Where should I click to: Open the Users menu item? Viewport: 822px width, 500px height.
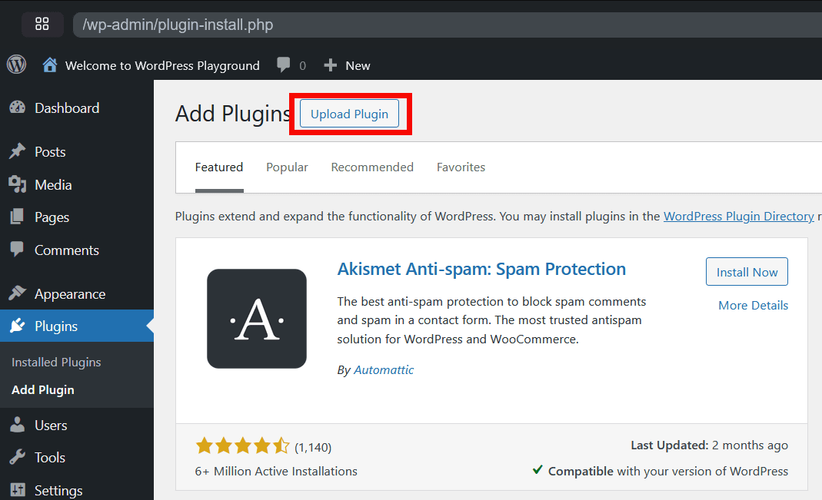point(51,425)
